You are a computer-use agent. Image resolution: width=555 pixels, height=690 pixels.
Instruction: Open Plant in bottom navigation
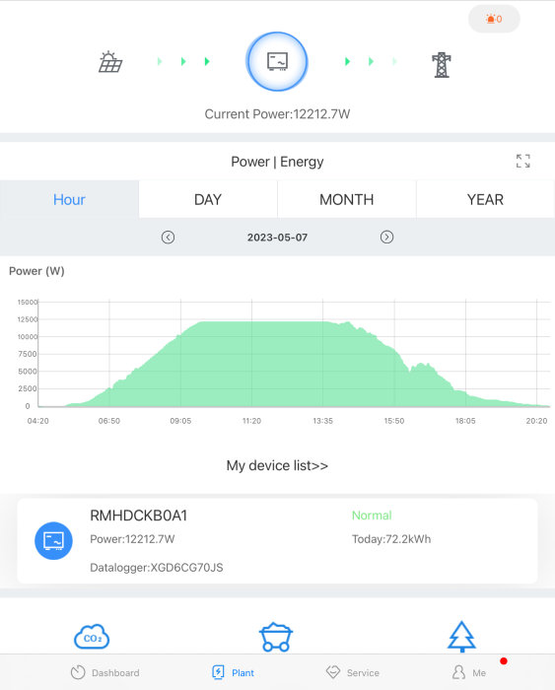tap(234, 672)
